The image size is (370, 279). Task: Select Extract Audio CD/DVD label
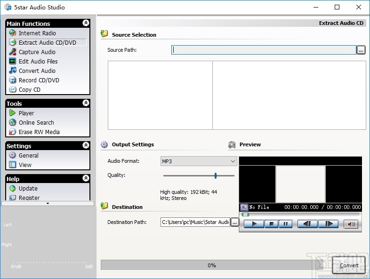[48, 42]
